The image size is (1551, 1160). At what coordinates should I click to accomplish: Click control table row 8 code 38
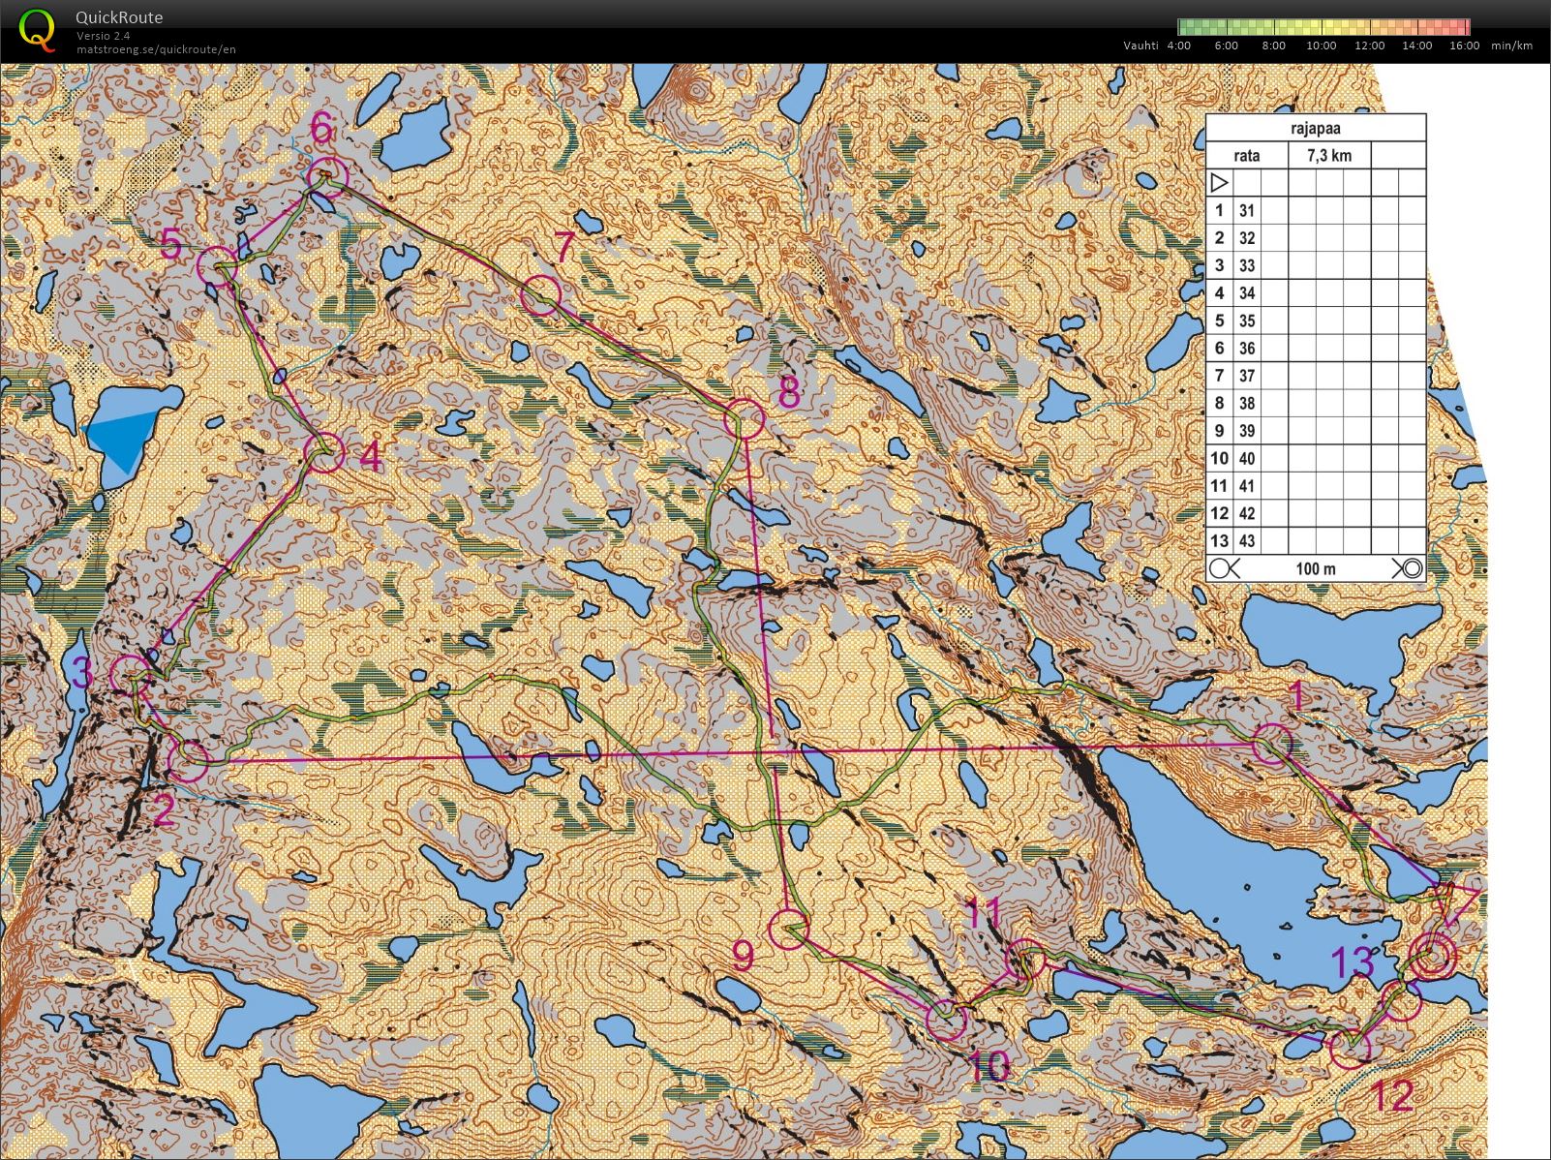click(x=1246, y=403)
